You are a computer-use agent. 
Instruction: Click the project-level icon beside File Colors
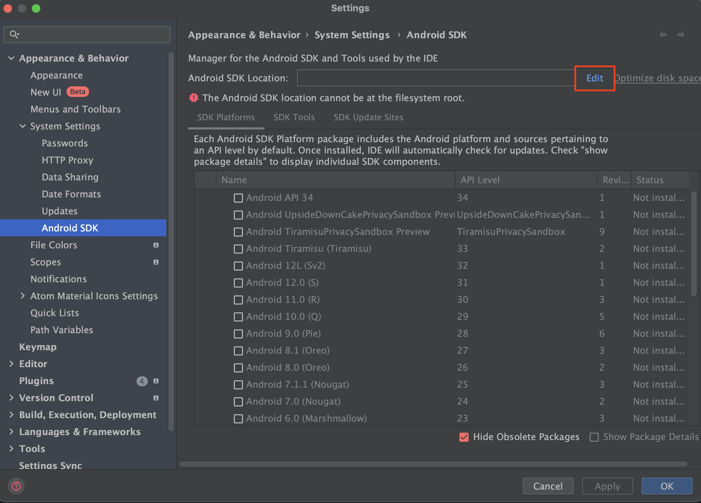point(156,245)
